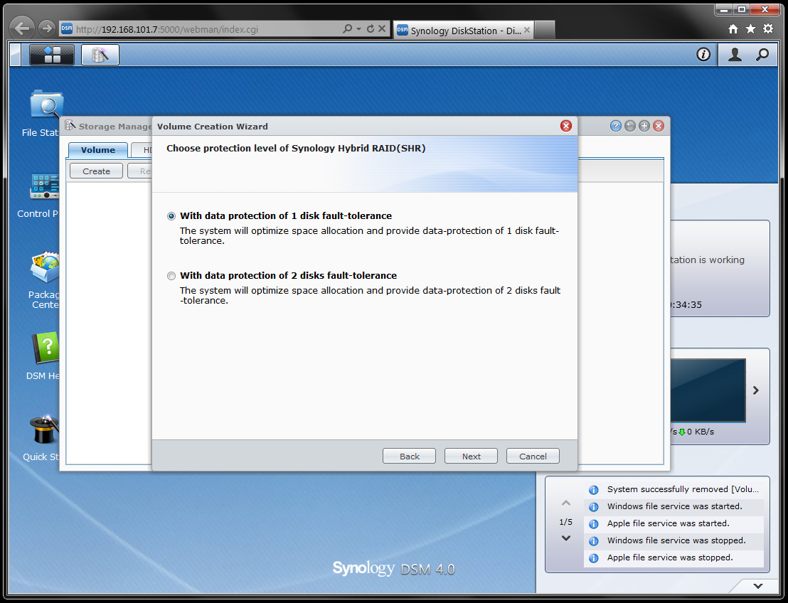Refresh the browser page
This screenshot has width=788, height=603.
click(371, 28)
